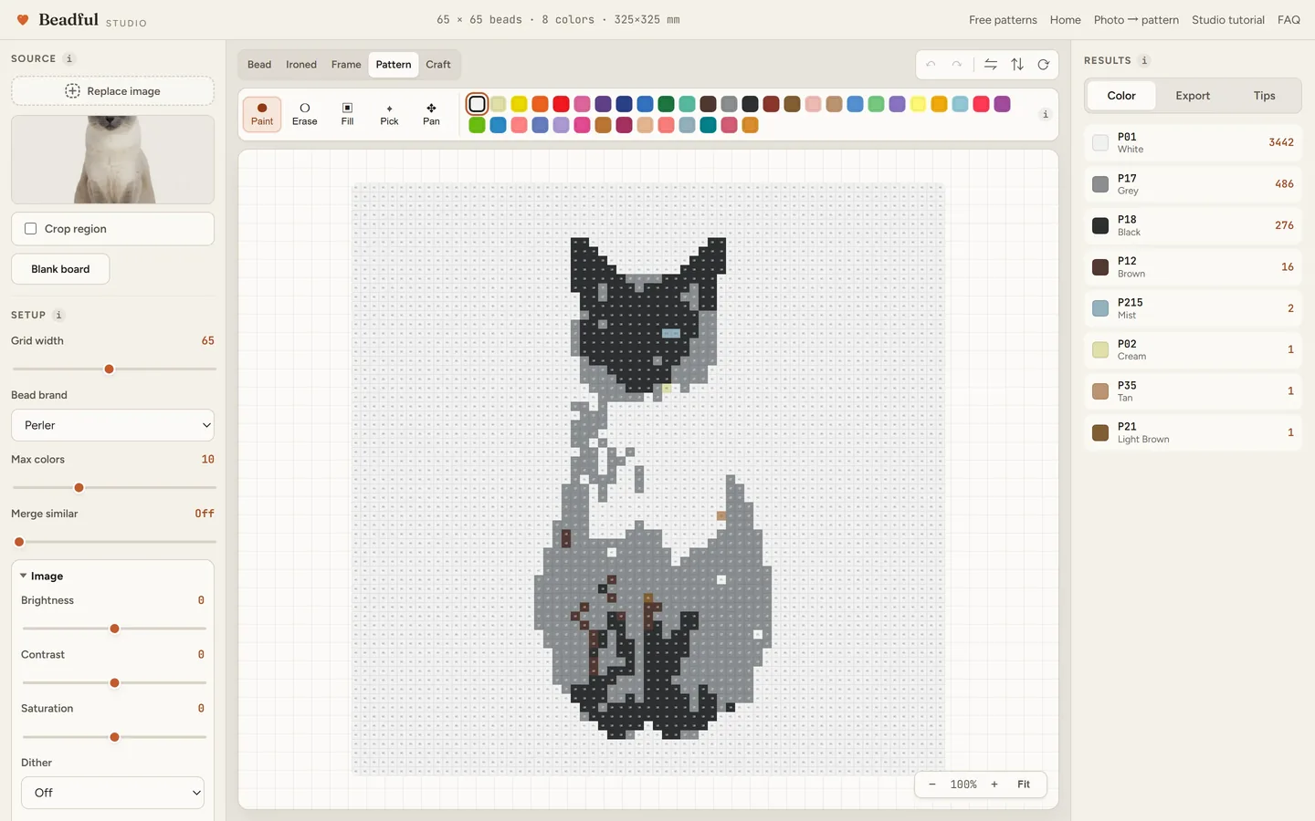Open the Export tab in Results
1315x821 pixels.
1193,96
